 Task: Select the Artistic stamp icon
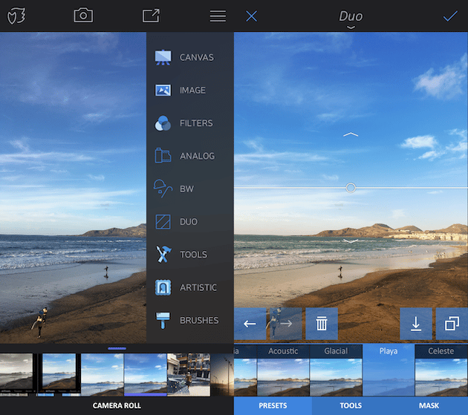[x=163, y=287]
